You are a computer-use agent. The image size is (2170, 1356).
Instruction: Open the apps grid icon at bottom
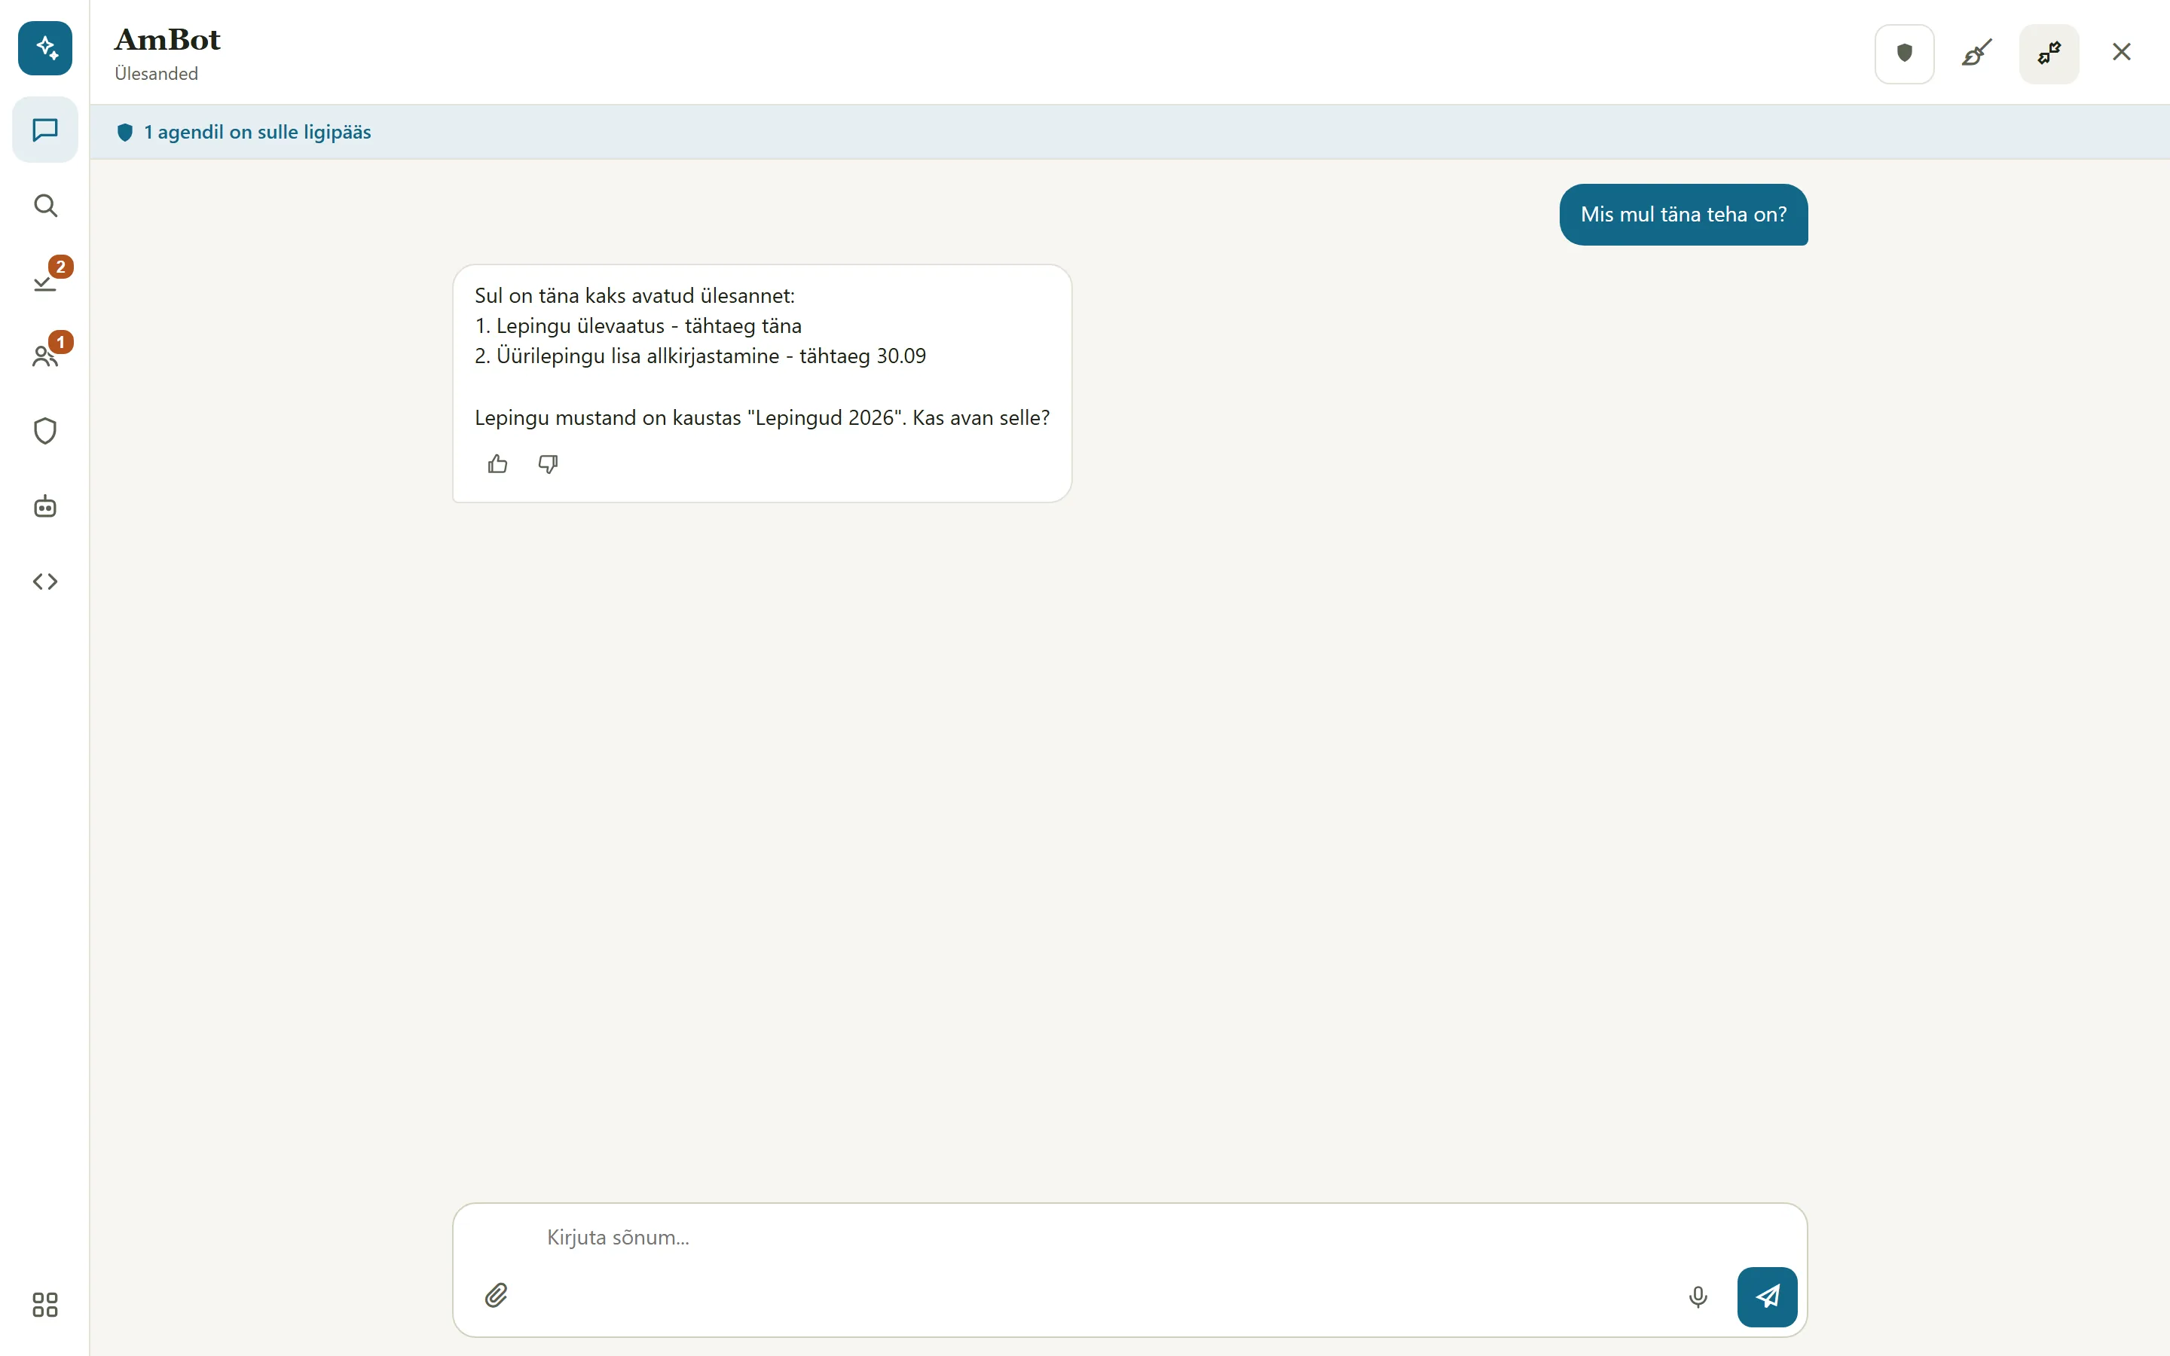[x=45, y=1304]
